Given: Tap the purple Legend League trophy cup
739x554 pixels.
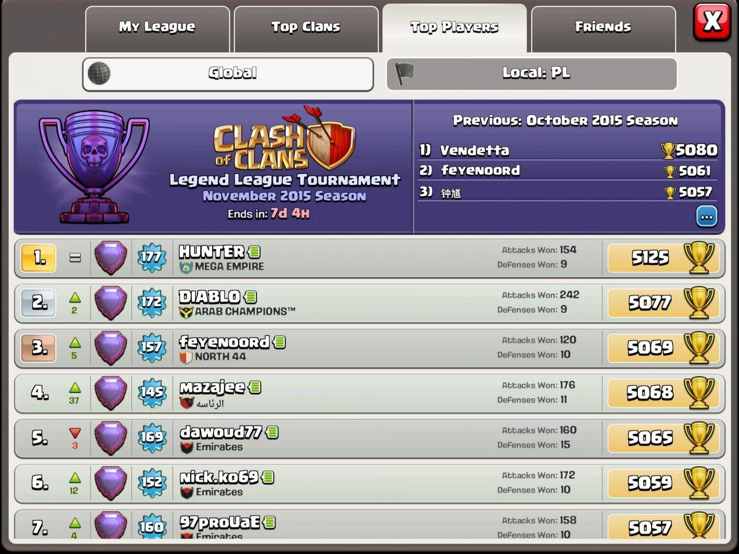Looking at the screenshot, I should coord(94,167).
